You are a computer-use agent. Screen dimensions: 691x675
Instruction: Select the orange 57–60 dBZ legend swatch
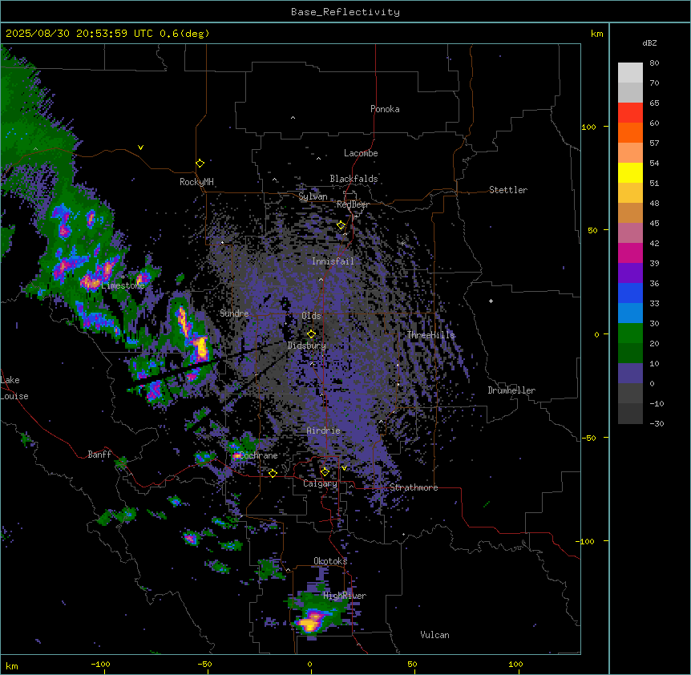click(630, 132)
